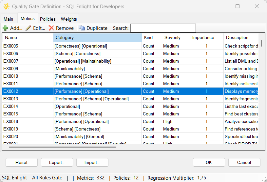Click the Medium severity cell of EX0019
This screenshot has width=267, height=182.
[176, 129]
